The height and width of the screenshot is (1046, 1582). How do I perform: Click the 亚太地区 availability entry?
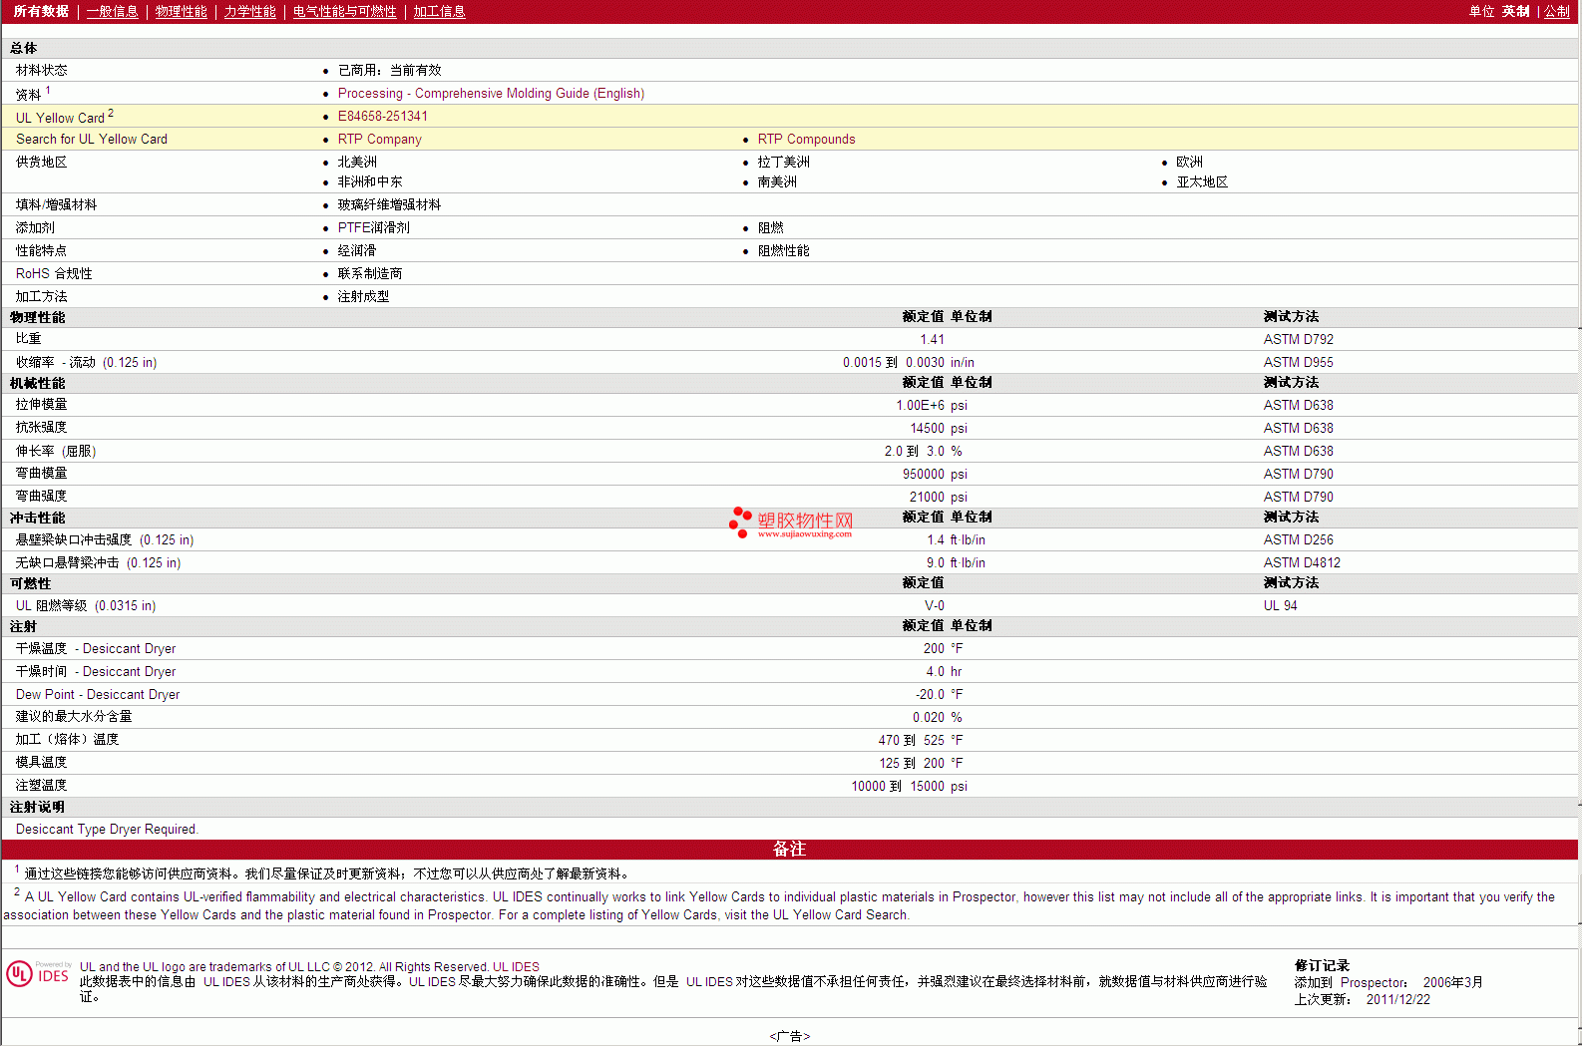(x=1202, y=181)
